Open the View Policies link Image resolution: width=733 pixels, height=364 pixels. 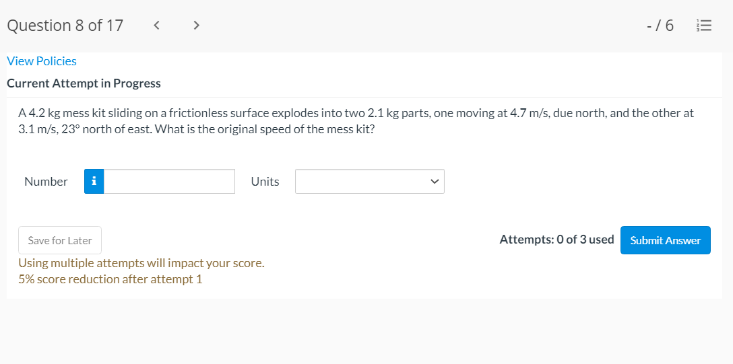click(x=42, y=61)
